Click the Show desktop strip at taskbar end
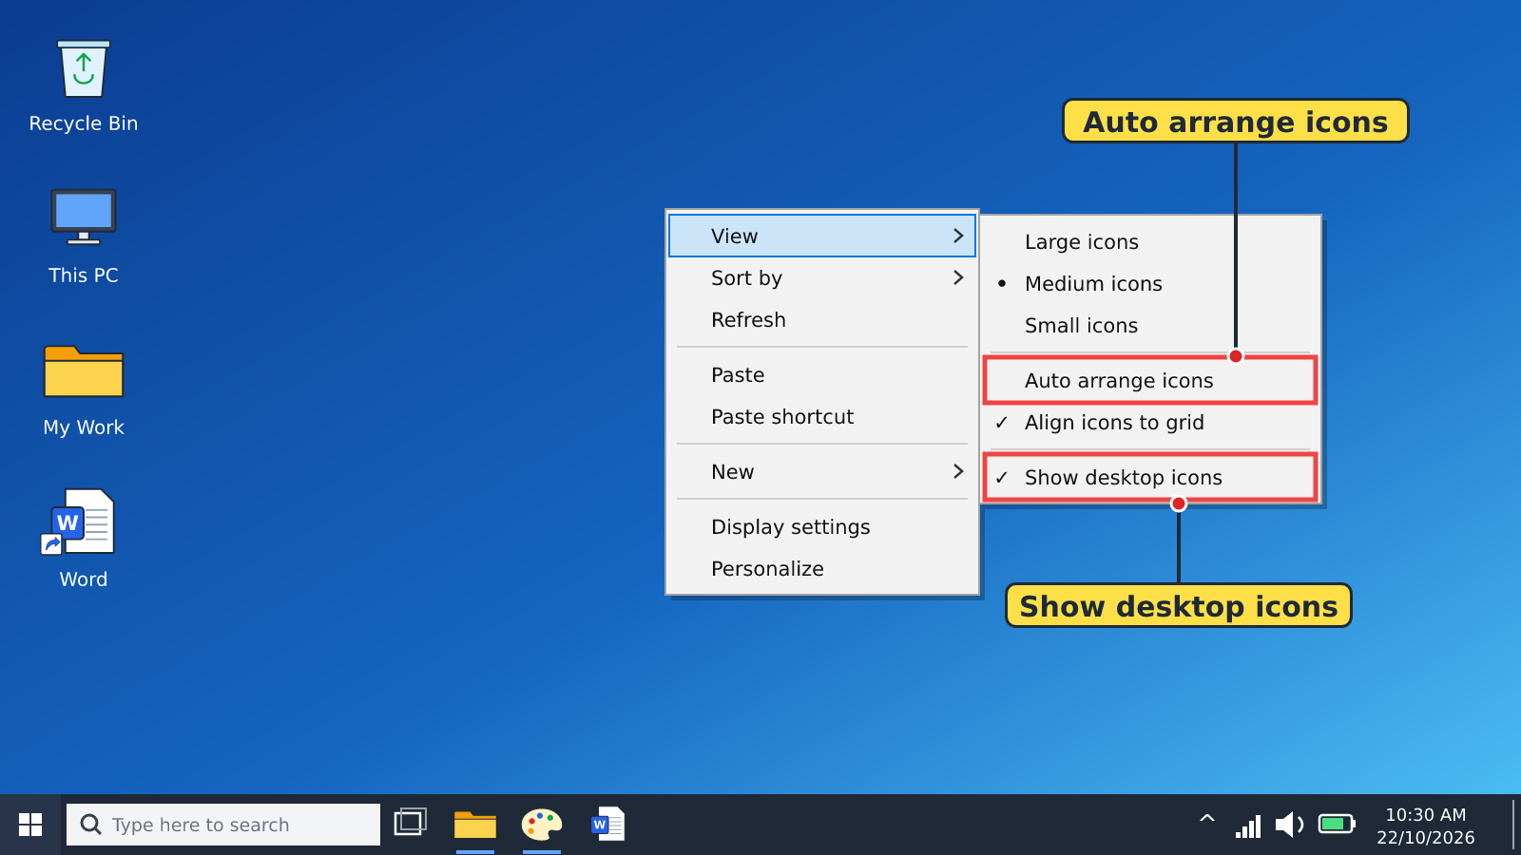 click(x=1514, y=825)
